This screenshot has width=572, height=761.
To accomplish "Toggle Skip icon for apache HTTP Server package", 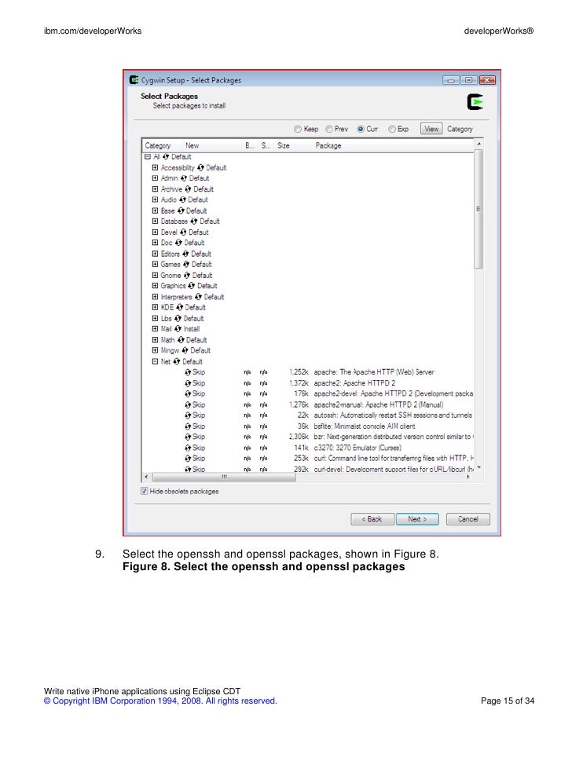I will [188, 372].
